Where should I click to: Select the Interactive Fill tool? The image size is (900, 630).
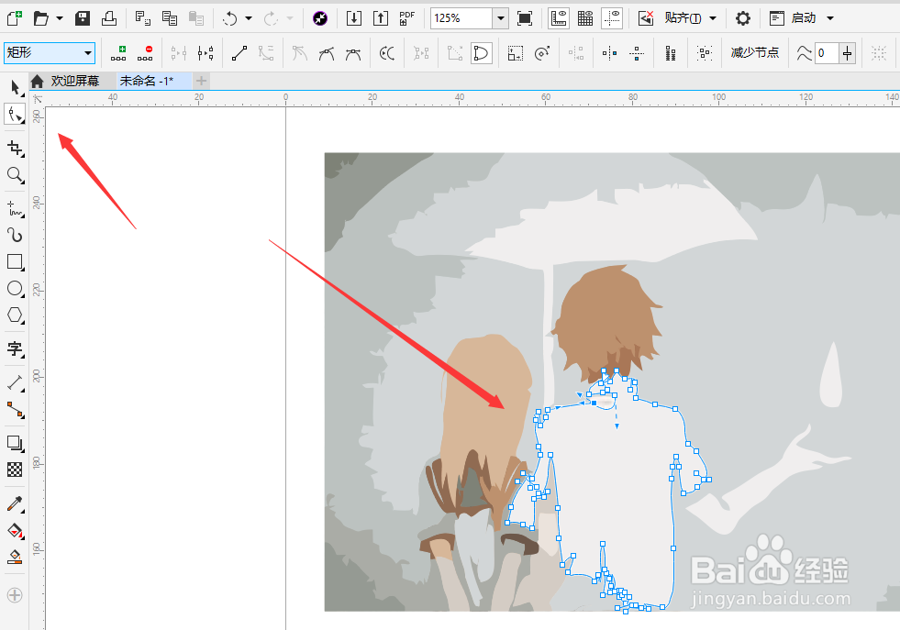point(15,530)
